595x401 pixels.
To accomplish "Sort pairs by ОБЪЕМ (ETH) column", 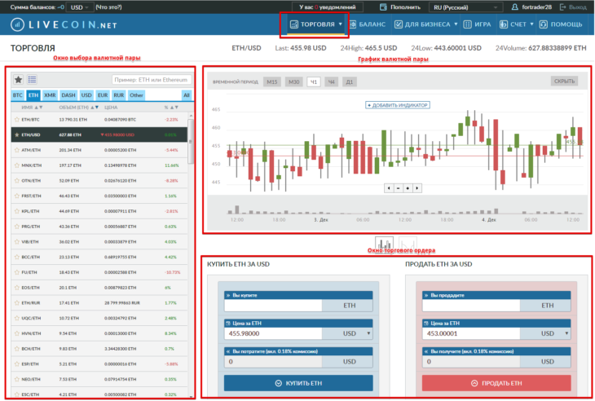I will pos(78,108).
